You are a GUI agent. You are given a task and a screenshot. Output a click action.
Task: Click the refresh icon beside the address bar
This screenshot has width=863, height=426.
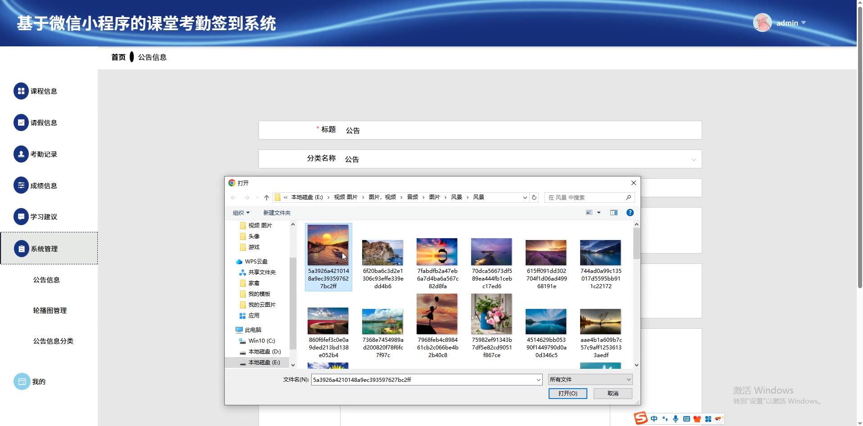pos(534,197)
